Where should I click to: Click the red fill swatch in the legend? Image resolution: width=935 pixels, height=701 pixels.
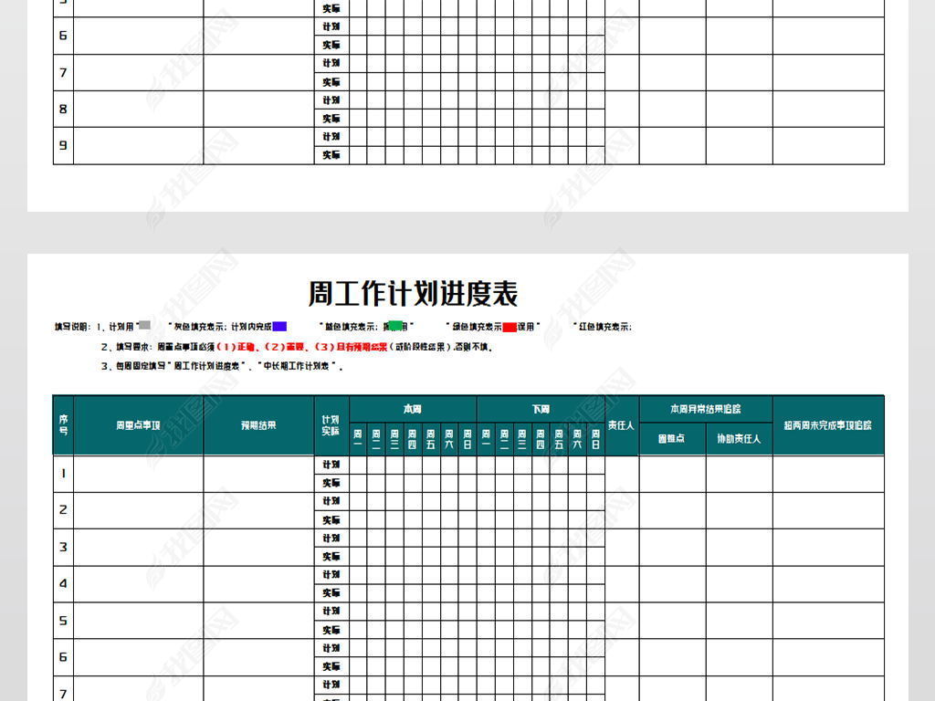pos(510,328)
